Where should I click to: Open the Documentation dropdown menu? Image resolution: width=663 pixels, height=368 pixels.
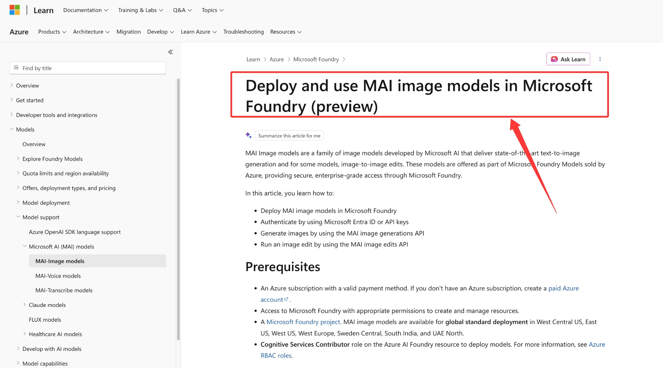click(x=86, y=10)
